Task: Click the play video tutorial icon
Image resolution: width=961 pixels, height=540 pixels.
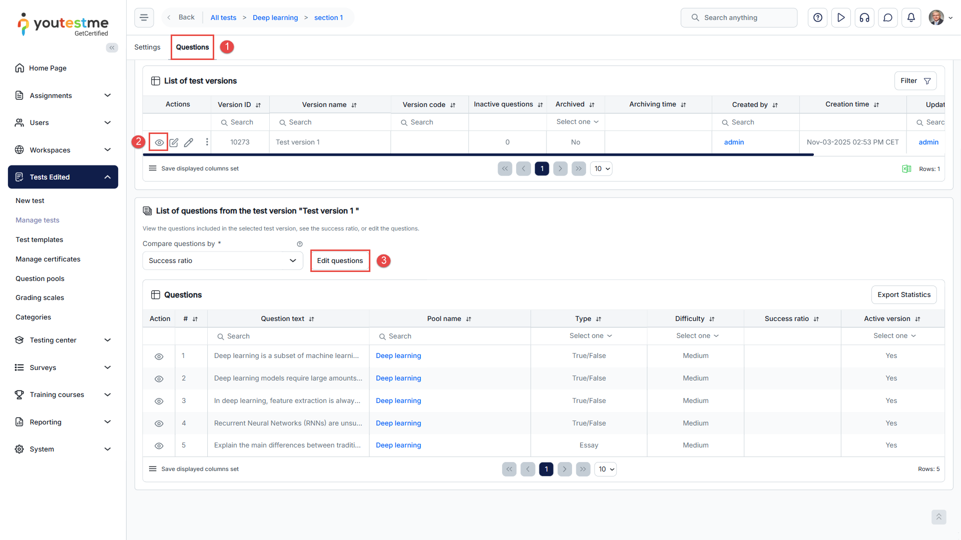Action: [x=841, y=17]
